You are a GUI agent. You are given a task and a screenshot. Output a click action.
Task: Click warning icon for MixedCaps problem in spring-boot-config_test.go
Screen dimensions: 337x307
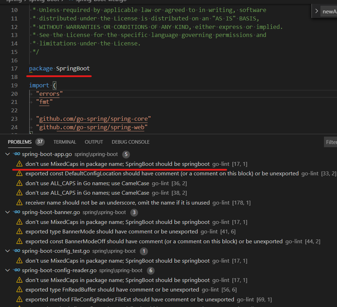tap(19, 261)
